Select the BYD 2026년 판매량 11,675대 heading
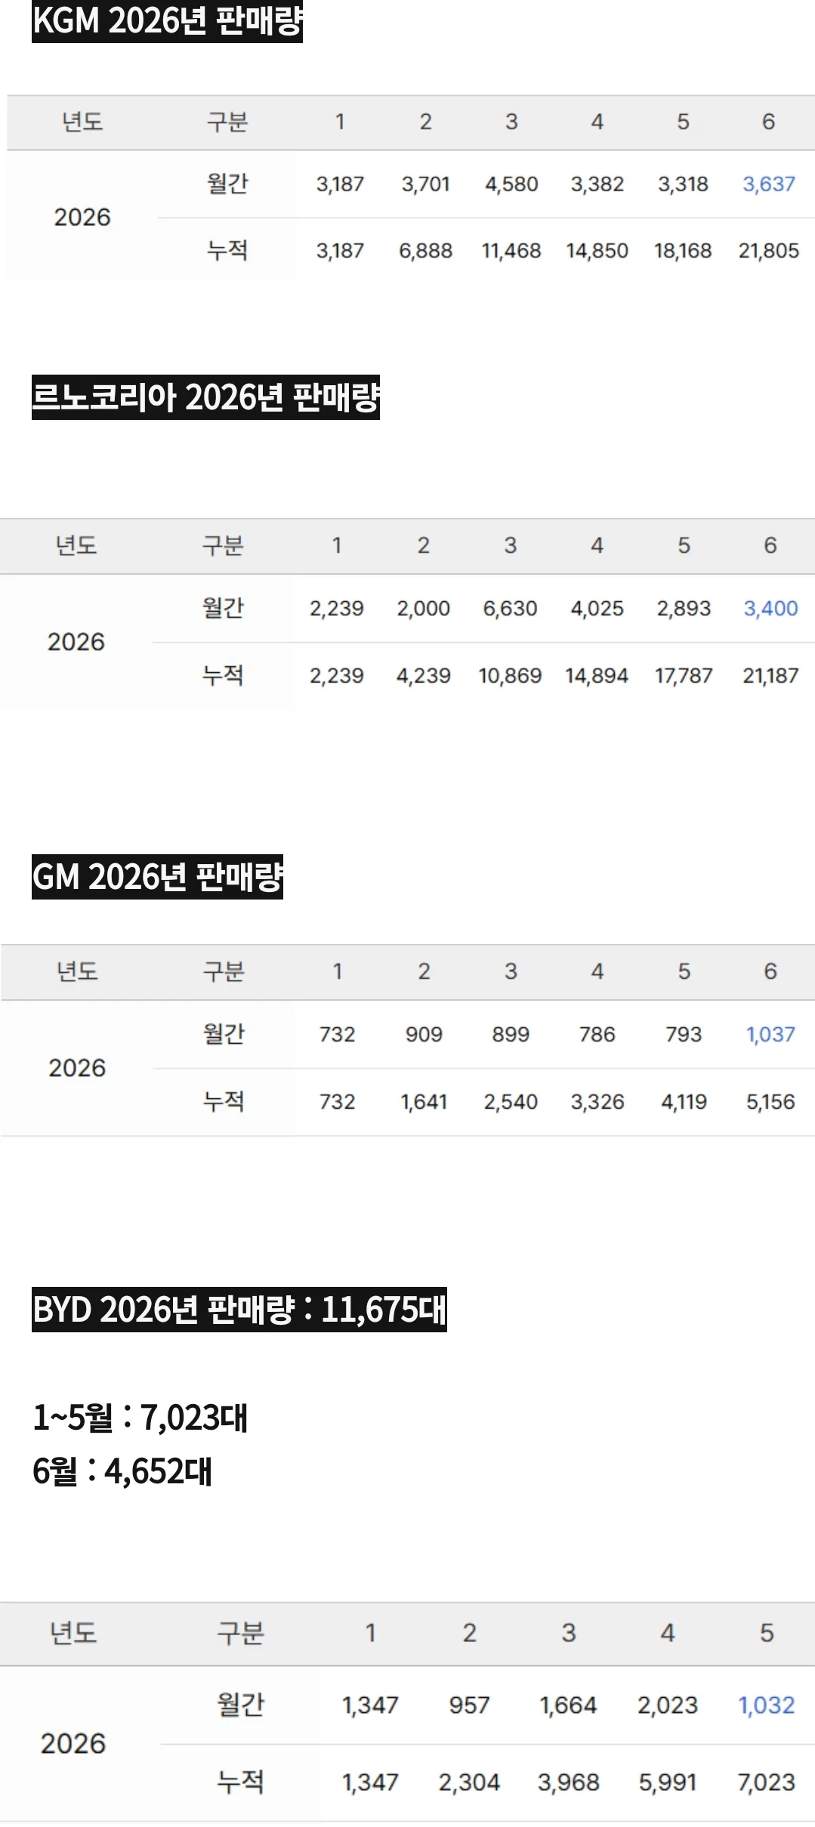 [x=239, y=1310]
